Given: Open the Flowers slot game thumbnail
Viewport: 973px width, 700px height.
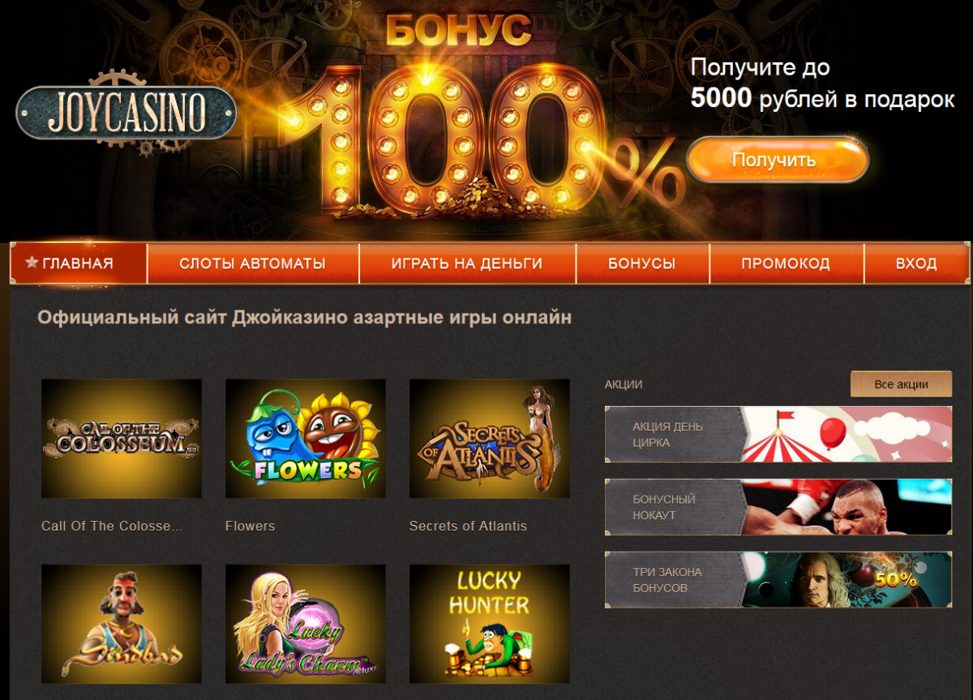Looking at the screenshot, I should 305,438.
